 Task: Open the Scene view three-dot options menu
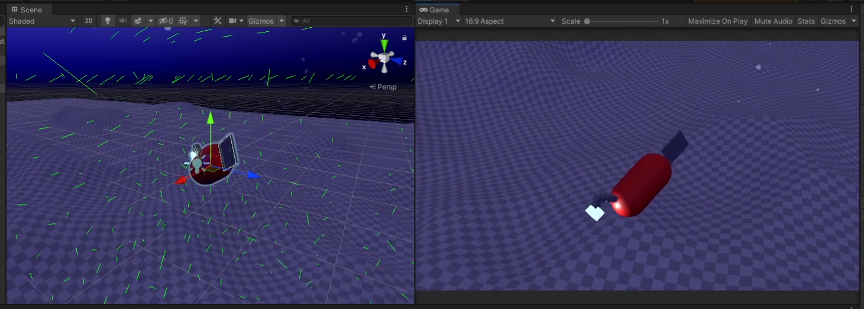coord(406,9)
